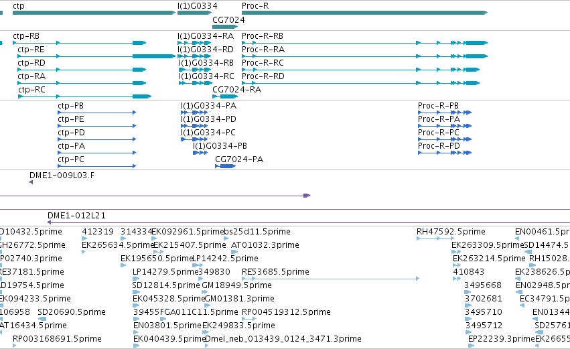Click the CG7024 gene label
Screen dimensions: 570x349
coord(228,20)
